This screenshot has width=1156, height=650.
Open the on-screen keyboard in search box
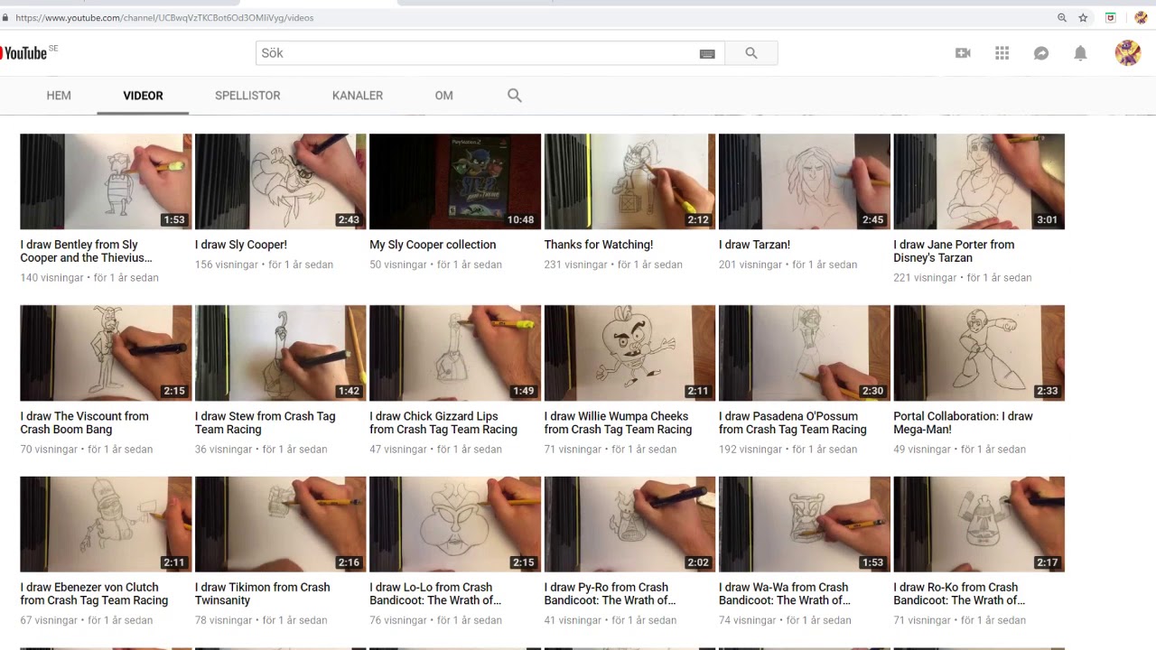[707, 54]
